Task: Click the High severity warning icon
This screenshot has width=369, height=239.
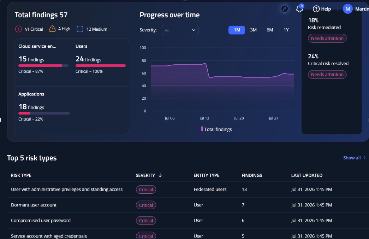Action: (52, 29)
